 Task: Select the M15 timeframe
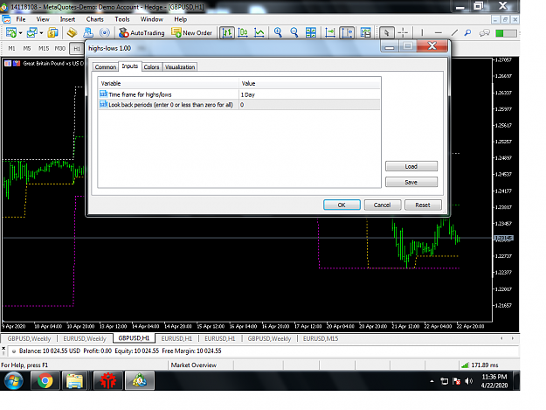(44, 48)
